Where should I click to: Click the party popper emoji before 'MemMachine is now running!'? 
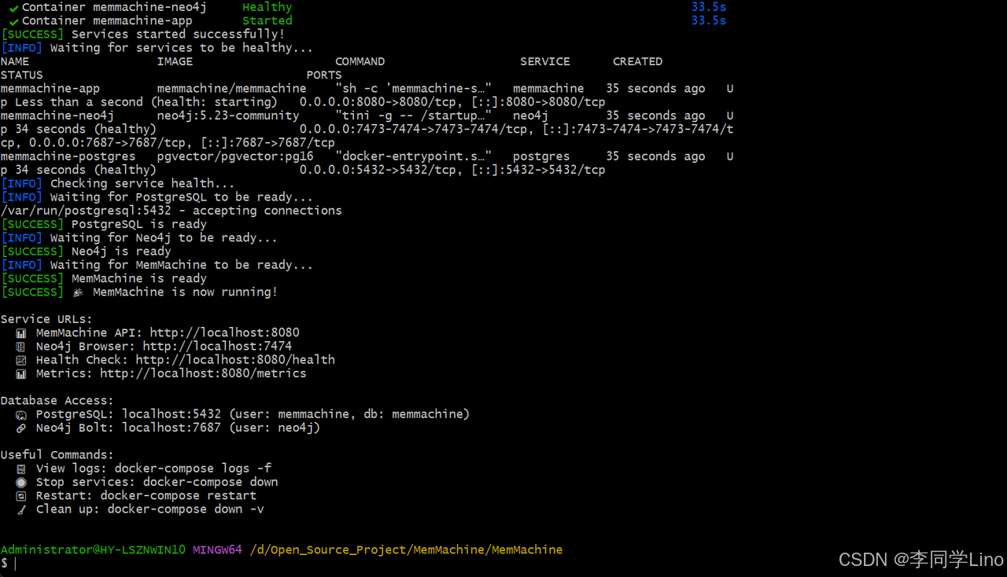(78, 292)
